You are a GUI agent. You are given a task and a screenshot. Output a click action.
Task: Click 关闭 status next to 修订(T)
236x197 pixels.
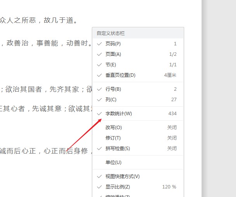(172, 138)
